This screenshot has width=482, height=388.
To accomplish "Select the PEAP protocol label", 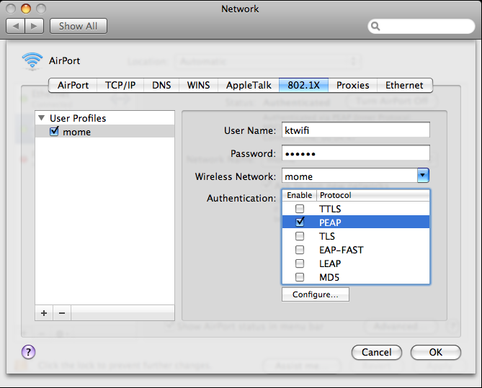I will [330, 222].
